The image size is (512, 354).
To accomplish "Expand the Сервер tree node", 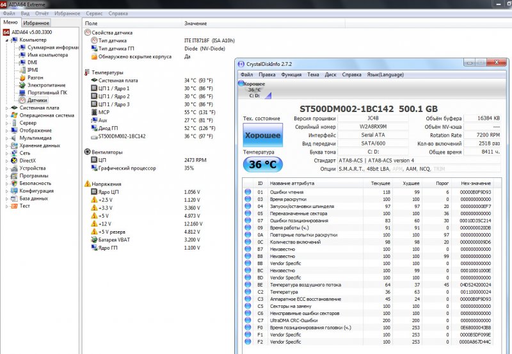I will (7, 123).
